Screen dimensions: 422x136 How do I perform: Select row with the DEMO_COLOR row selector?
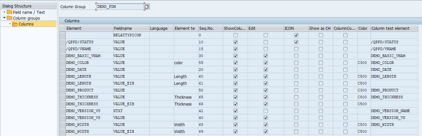click(63, 63)
